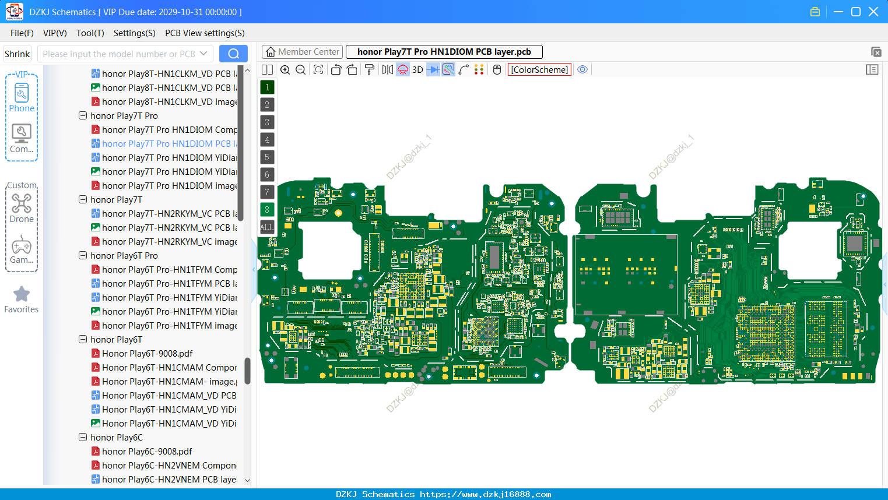Select the curved line connection tool

tap(464, 70)
